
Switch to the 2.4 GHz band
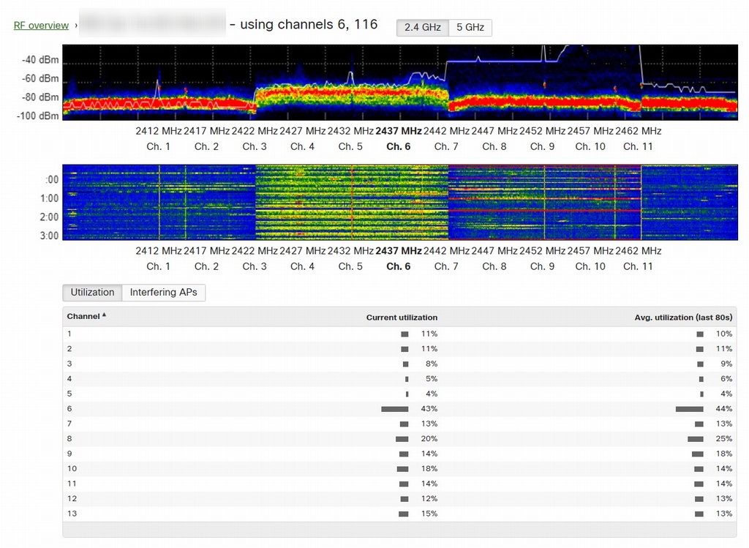[x=423, y=27]
